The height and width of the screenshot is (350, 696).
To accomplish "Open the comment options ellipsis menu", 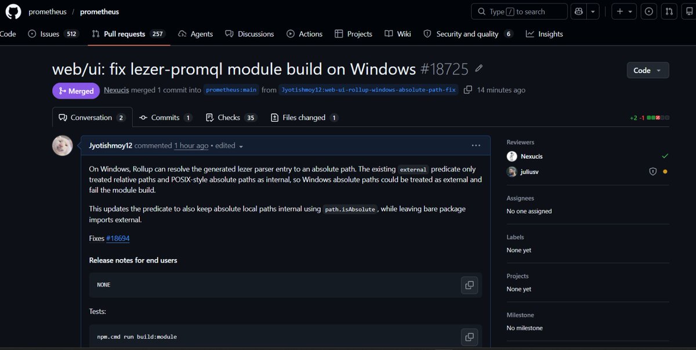I will [x=476, y=145].
